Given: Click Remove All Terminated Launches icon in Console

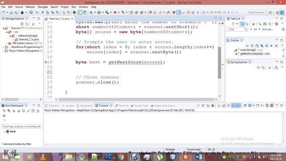Looking at the screenshot, I should tap(208, 106).
